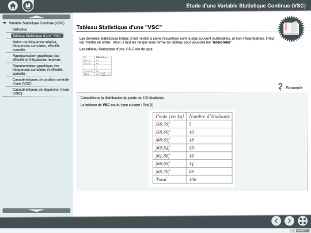Image resolution: width=311 pixels, height=233 pixels.
Task: Click the Example heading label
Action: [294, 88]
